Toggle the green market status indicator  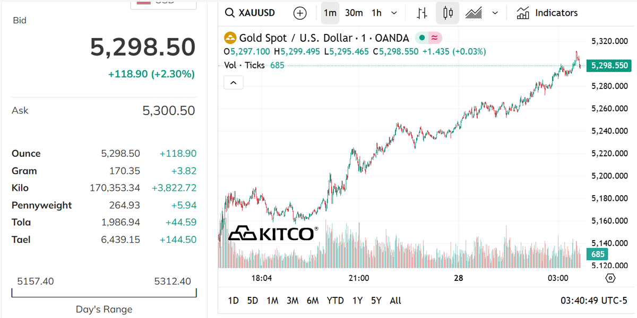click(421, 38)
